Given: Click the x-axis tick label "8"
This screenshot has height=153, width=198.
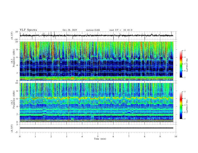Looking at the screenshot, I should (144, 136).
